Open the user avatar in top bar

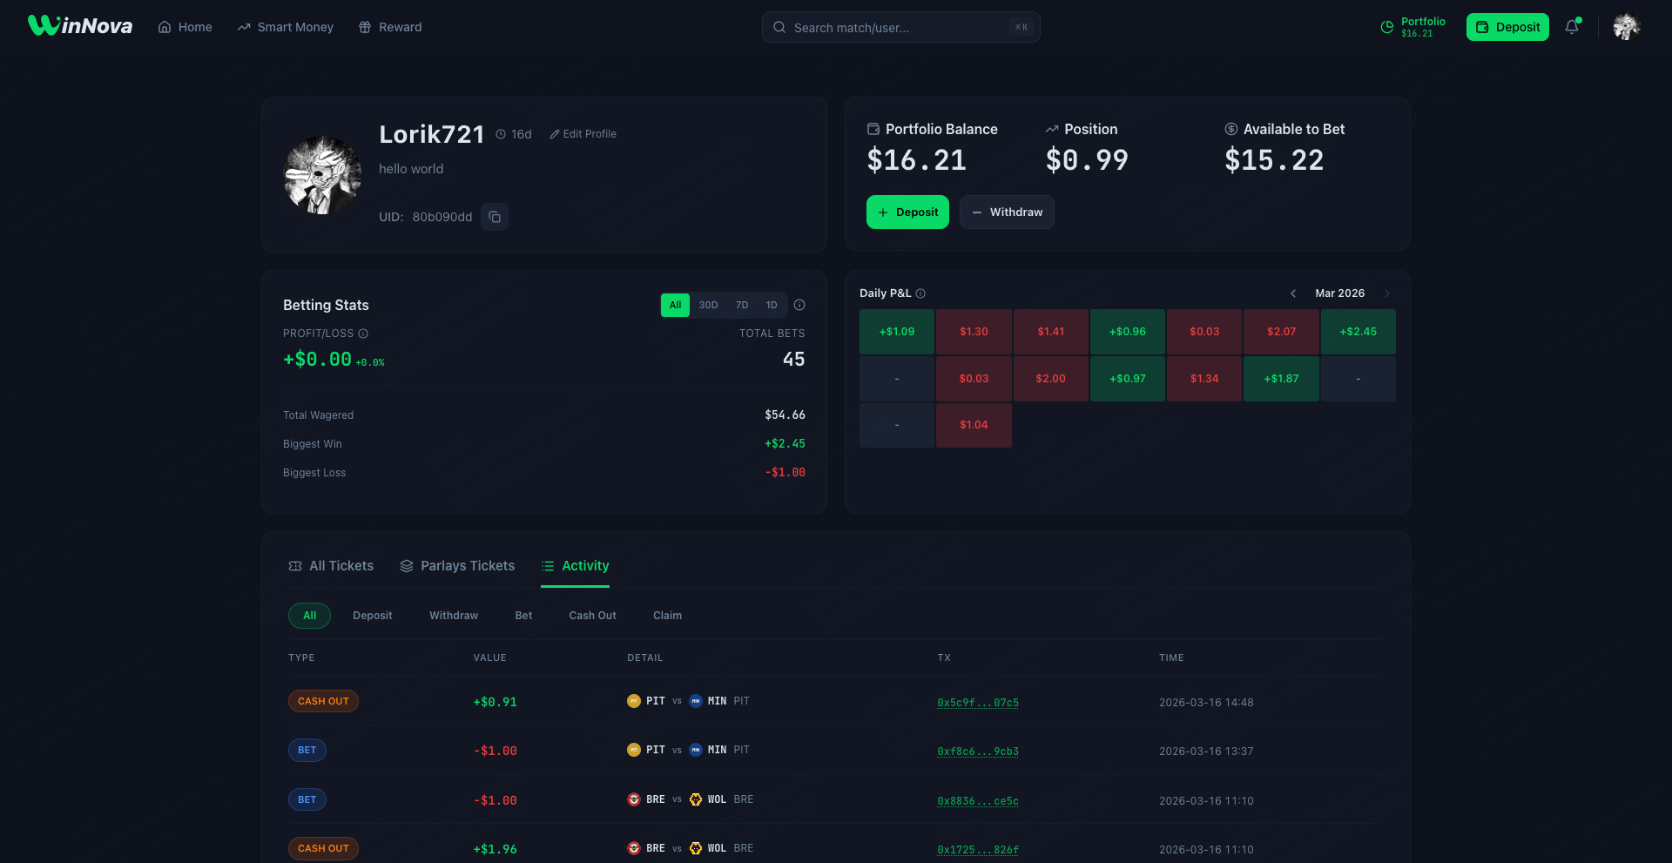[x=1626, y=27]
